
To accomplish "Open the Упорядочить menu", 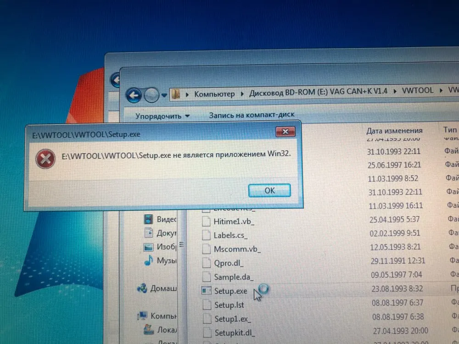I will tap(162, 116).
